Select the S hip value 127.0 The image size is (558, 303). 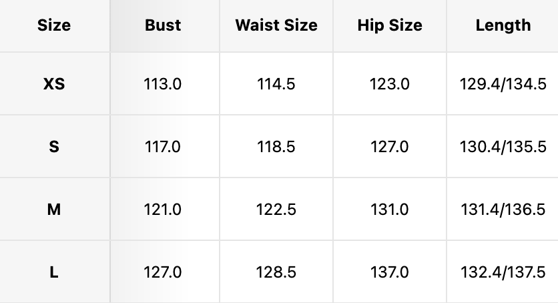point(390,147)
